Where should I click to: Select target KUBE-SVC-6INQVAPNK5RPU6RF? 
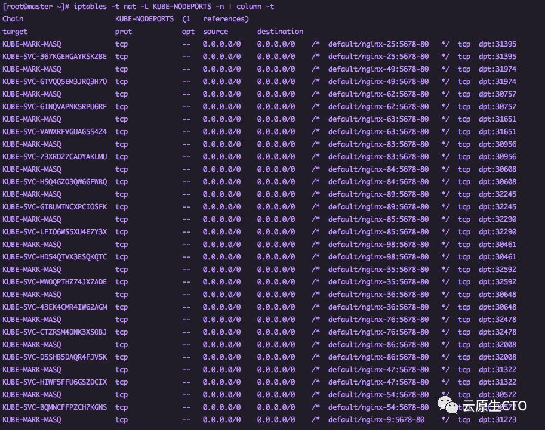click(x=54, y=107)
